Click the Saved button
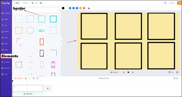Viewport: 182px width, 97px height. 172,3
